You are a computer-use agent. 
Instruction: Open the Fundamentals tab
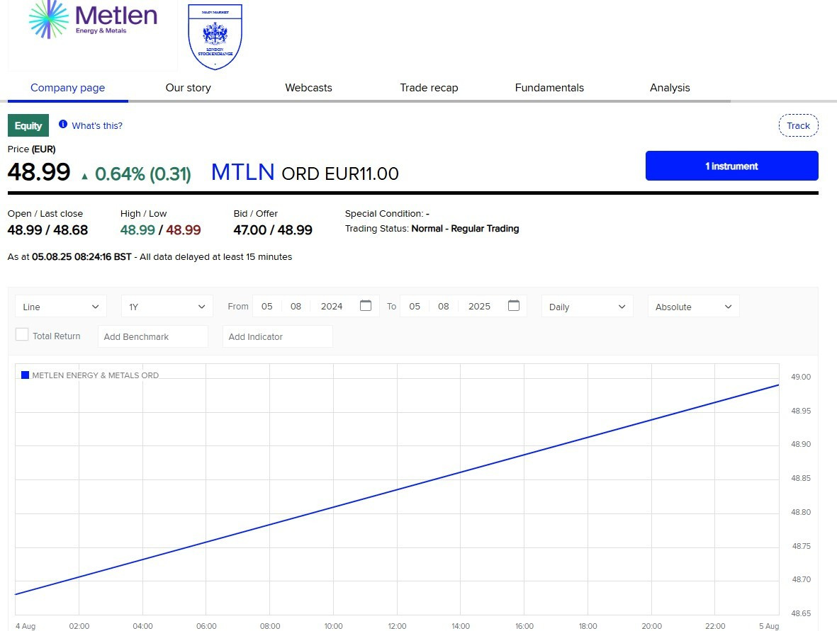pos(549,88)
